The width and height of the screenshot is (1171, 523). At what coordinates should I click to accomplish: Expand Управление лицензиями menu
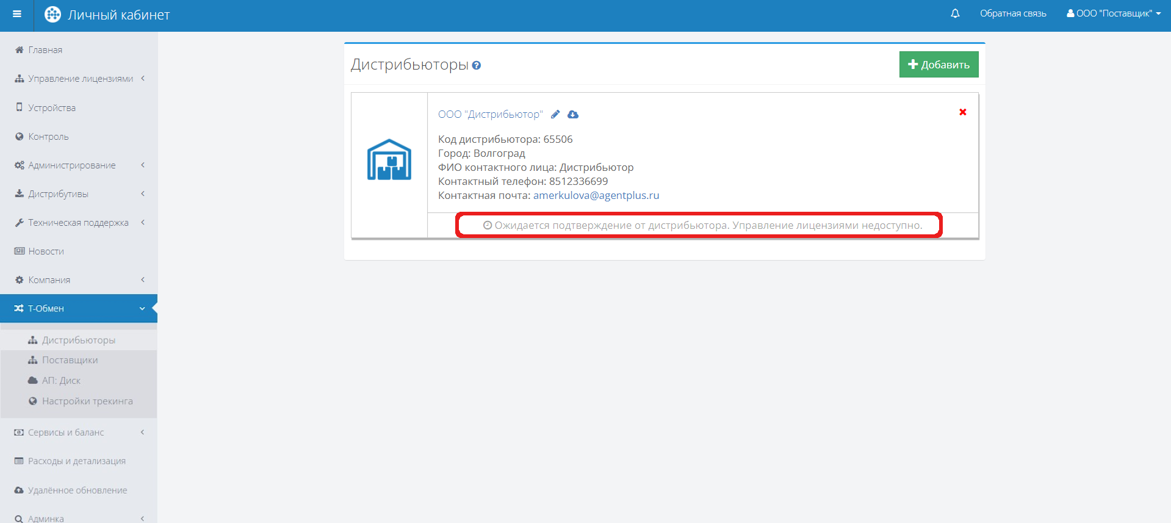point(80,79)
